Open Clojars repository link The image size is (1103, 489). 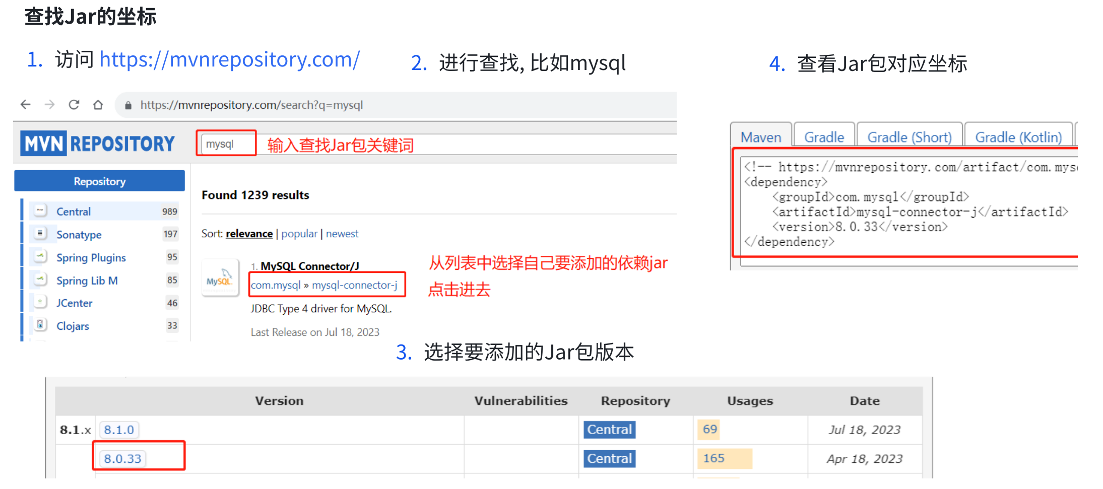[73, 326]
